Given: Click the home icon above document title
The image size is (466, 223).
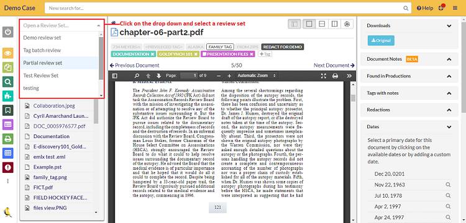Looking at the screenshot, I should point(113,22).
